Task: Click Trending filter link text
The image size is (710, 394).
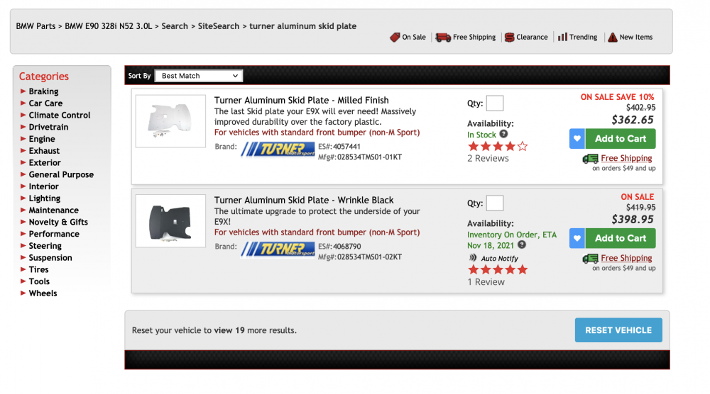Action: (583, 37)
